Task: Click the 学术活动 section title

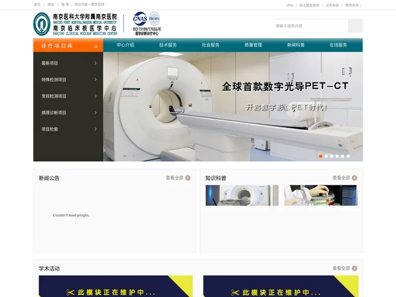Action: pyautogui.click(x=49, y=268)
